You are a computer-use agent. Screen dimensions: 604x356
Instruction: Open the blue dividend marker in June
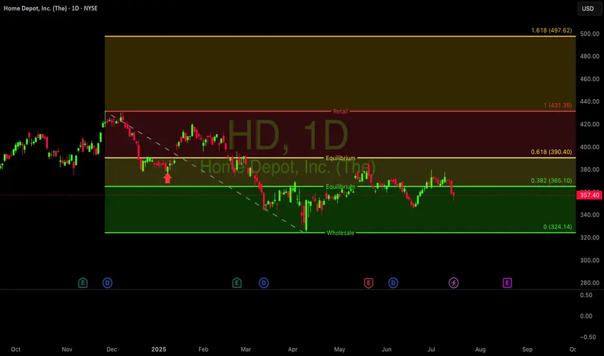[393, 283]
